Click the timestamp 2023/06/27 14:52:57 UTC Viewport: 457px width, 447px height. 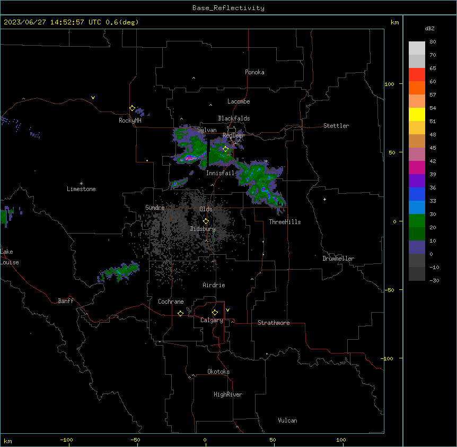(52, 22)
